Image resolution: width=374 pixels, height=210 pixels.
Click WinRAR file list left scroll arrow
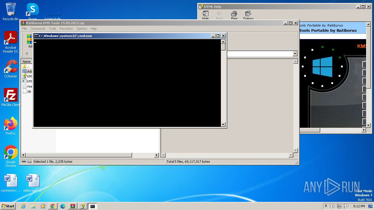point(24,155)
